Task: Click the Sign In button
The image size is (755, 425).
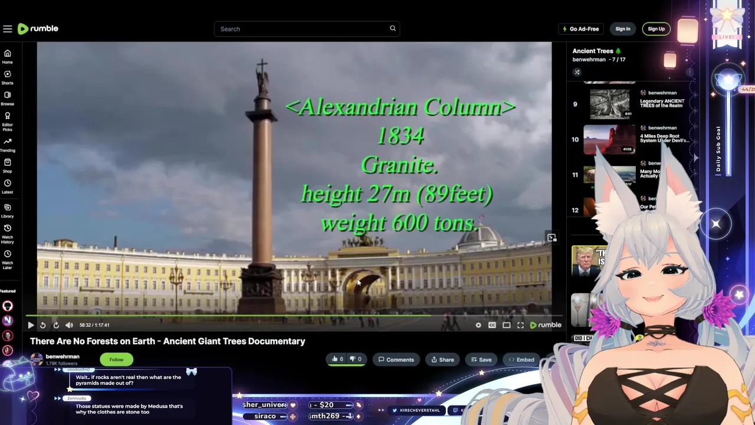Action: (x=623, y=29)
